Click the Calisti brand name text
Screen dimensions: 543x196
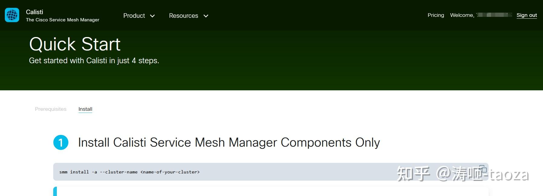(x=34, y=12)
